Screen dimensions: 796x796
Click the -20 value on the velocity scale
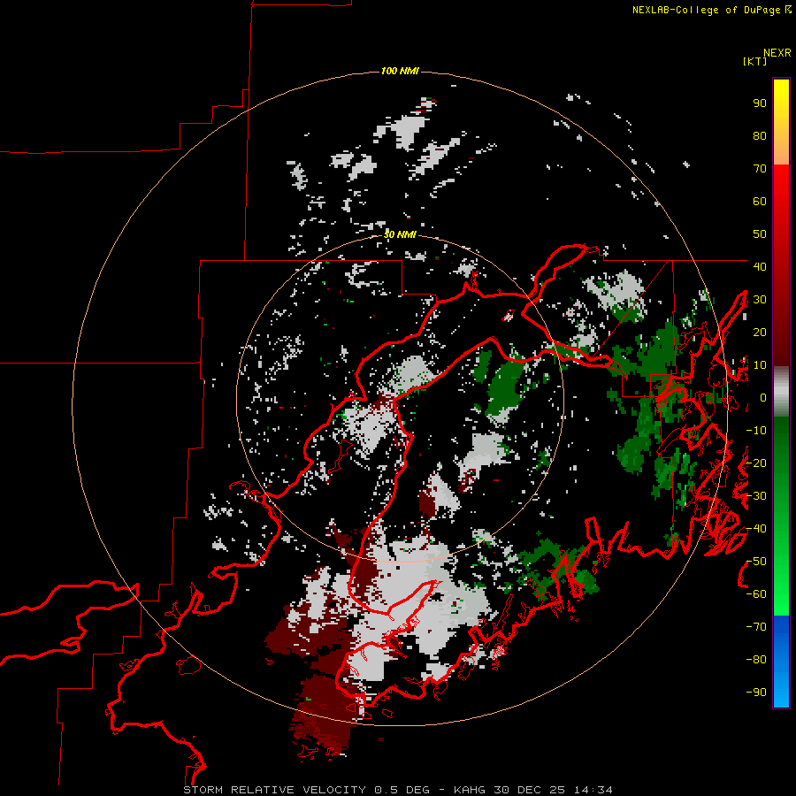756,463
